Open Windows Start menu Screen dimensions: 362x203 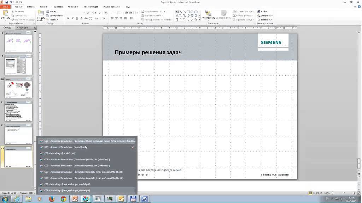coord(5,199)
